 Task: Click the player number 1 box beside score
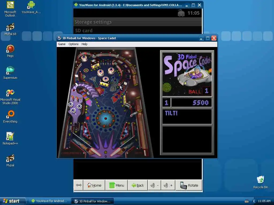pyautogui.click(x=166, y=102)
